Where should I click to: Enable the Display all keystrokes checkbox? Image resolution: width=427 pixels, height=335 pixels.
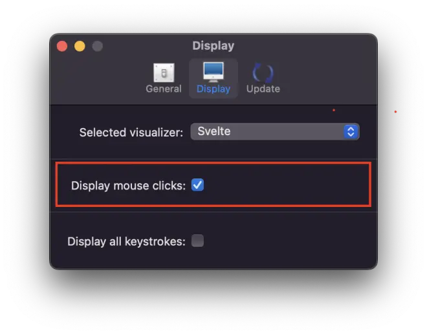(197, 241)
